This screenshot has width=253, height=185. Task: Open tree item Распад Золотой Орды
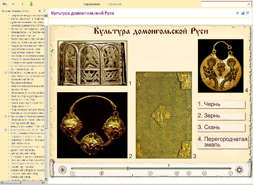[x=23, y=123]
